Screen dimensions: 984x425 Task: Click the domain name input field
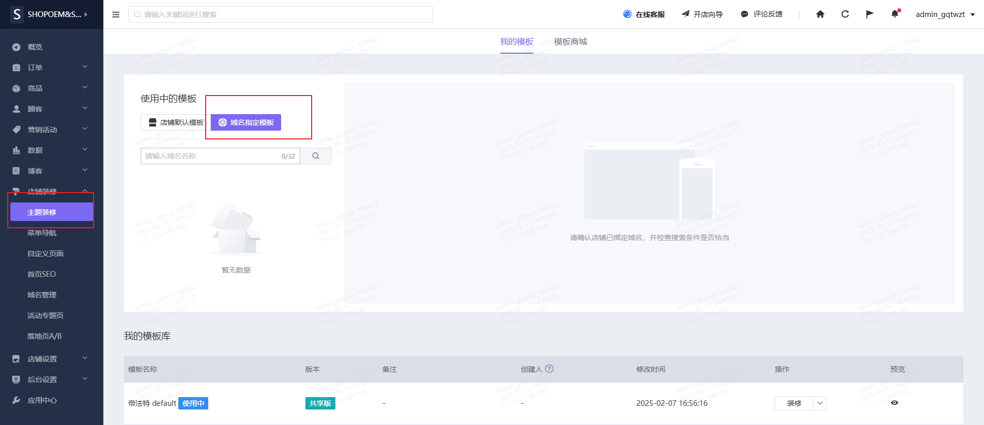[220, 156]
